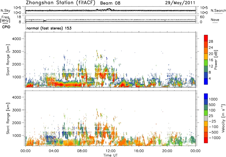Screen dimensions: 226x157
Task: Click the 16:00 time tick label
Action: 139,151
